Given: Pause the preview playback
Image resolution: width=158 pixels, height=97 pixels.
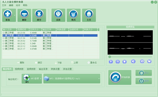Looking at the screenshot, I should coord(118,62).
